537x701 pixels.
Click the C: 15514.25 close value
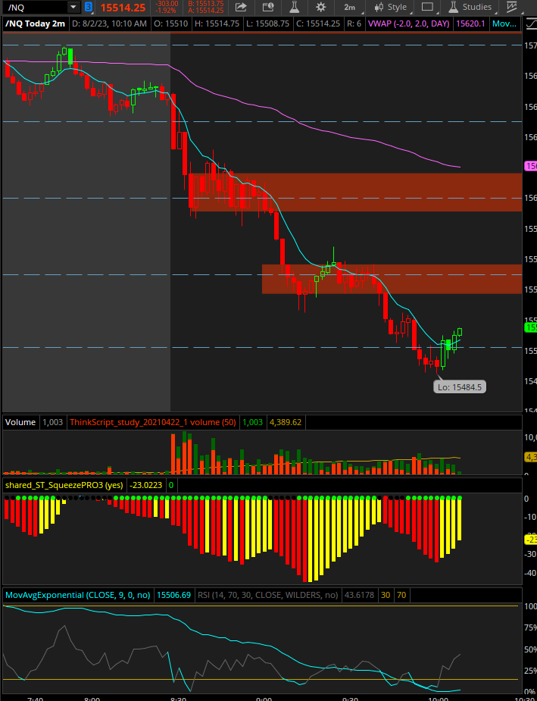tap(320, 23)
